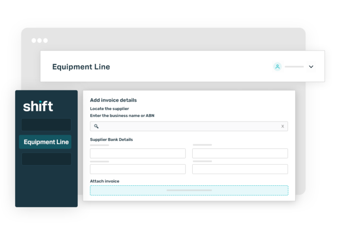Open the sidebar item below Equipment Line

(x=46, y=159)
